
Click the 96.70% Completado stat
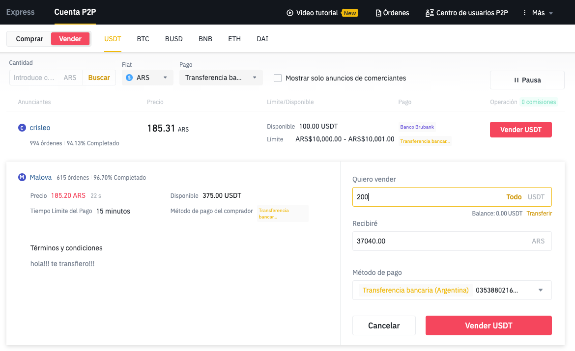119,178
